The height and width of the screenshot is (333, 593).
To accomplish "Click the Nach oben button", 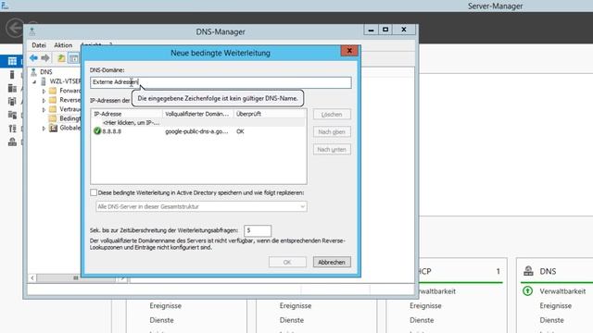I will (x=332, y=131).
